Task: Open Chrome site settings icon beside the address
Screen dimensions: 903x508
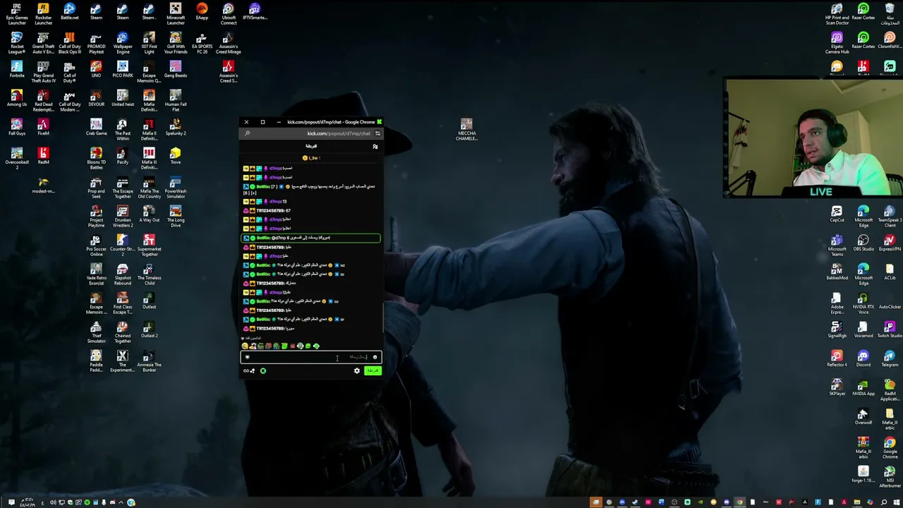Action: tap(377, 133)
